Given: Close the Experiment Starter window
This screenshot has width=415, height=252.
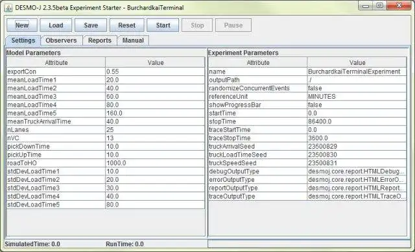Looking at the screenshot, I should (x=399, y=6).
